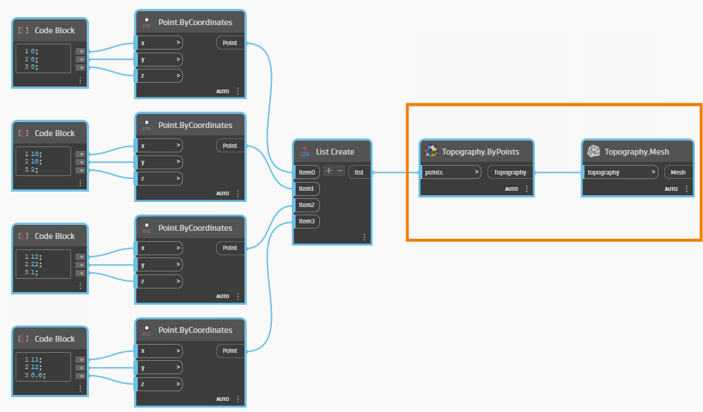Screen dimensions: 703x412
Task: Click the List Create node icon
Action: (x=305, y=152)
